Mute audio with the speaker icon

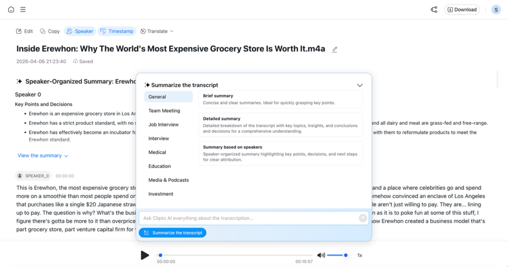[x=321, y=255]
